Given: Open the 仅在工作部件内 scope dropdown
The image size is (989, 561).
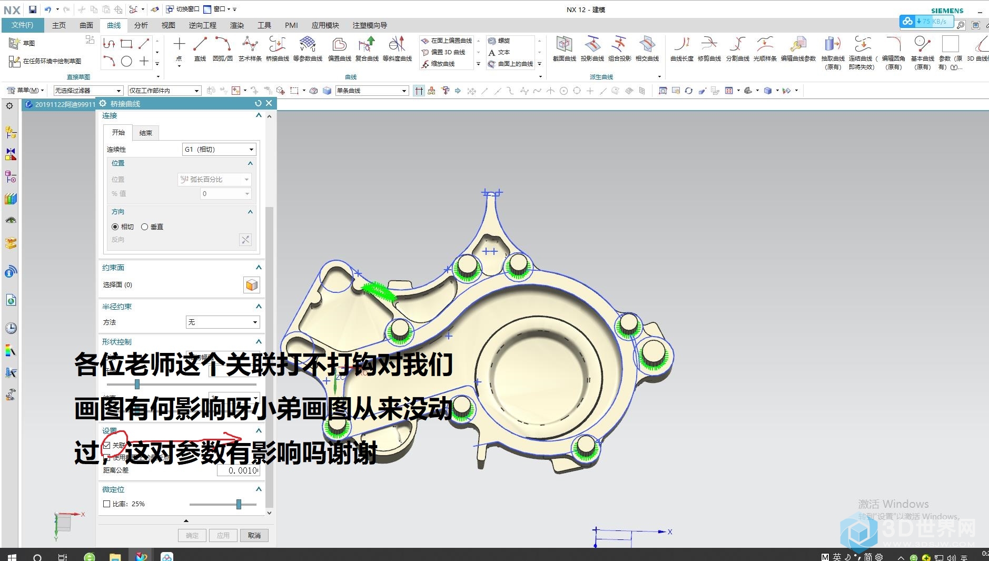Looking at the screenshot, I should 165,91.
